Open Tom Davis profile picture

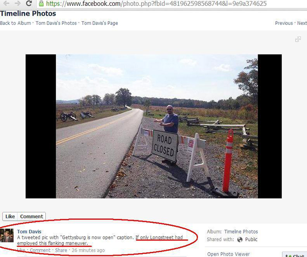pos(7,236)
